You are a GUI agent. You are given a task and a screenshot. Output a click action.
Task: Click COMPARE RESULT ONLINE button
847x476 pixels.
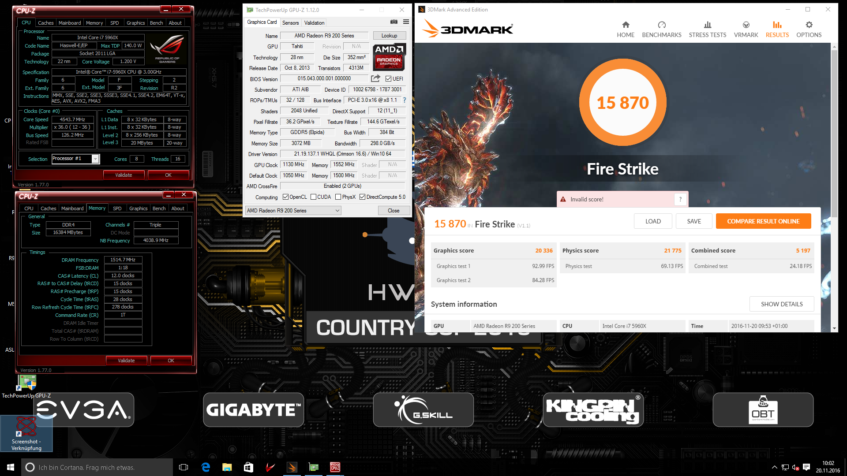(763, 221)
